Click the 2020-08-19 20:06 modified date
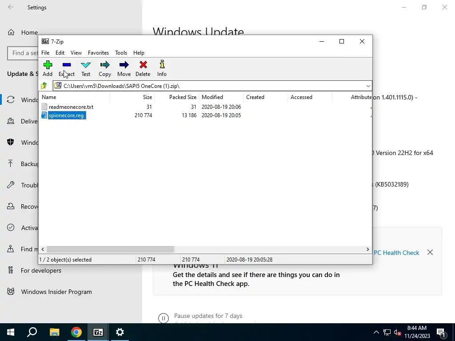This screenshot has height=341, width=455. point(221,107)
